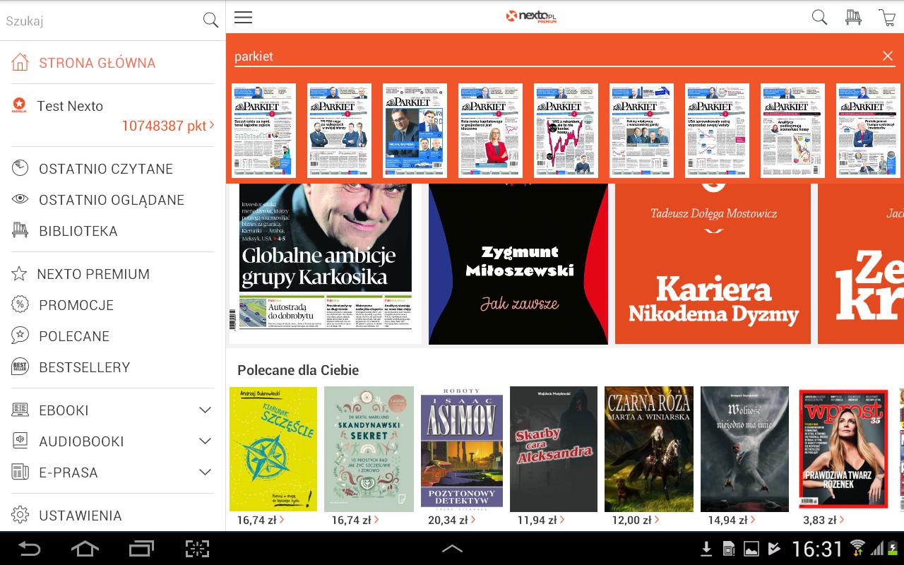
Task: Tap the Bestsellery badge icon
Action: (x=20, y=367)
